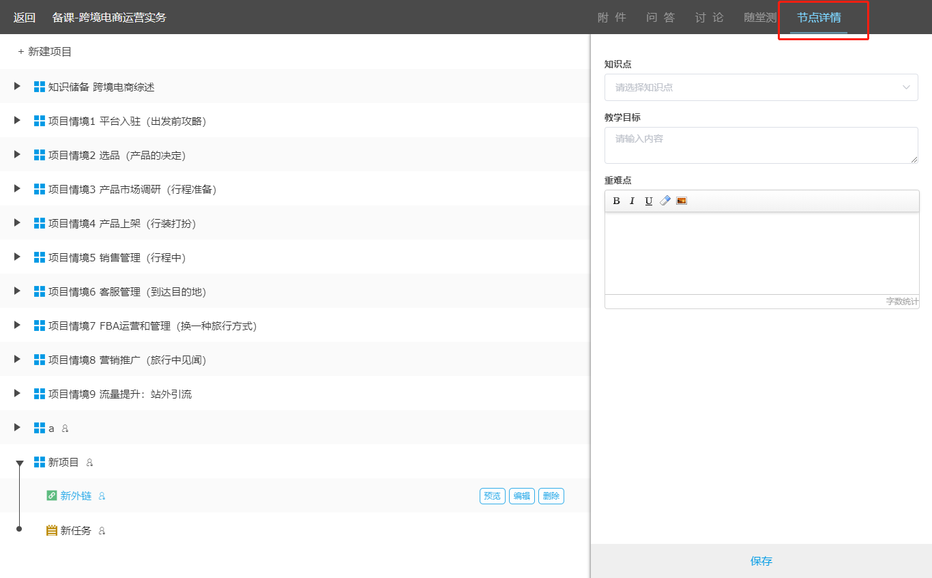The image size is (932, 578).
Task: Click grid icon of 新项目
Action: point(40,462)
